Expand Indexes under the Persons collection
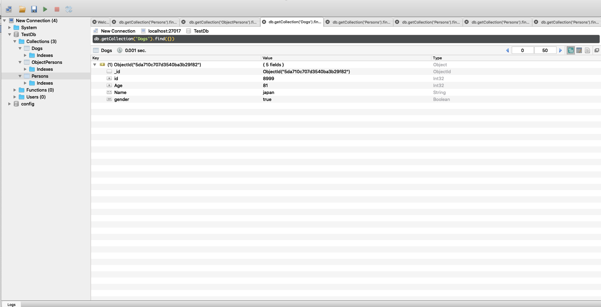The image size is (601, 307). point(25,83)
